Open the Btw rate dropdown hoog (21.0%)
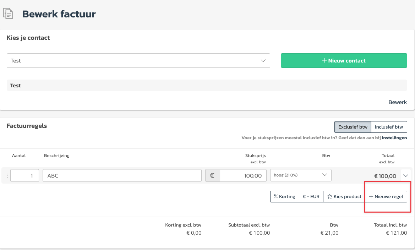This screenshot has width=415, height=250. [300, 175]
